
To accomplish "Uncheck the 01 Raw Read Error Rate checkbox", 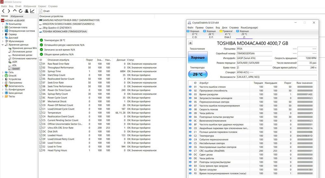I will pyautogui.click(x=41, y=64).
